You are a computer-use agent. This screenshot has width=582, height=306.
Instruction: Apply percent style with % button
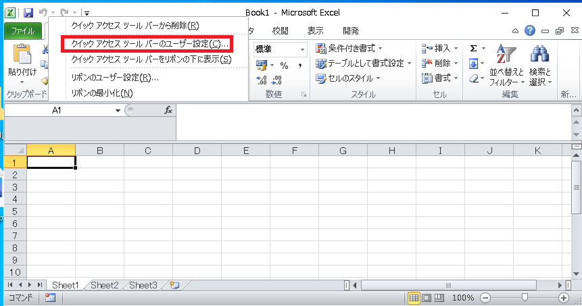pos(285,66)
